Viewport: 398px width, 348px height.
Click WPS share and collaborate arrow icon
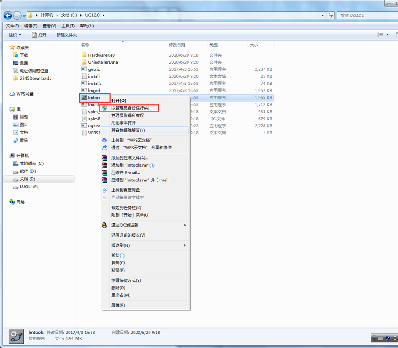click(104, 148)
